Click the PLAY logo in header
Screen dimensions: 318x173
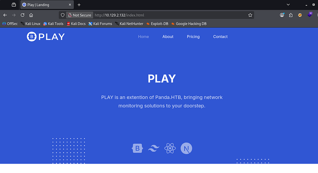pyautogui.click(x=46, y=36)
